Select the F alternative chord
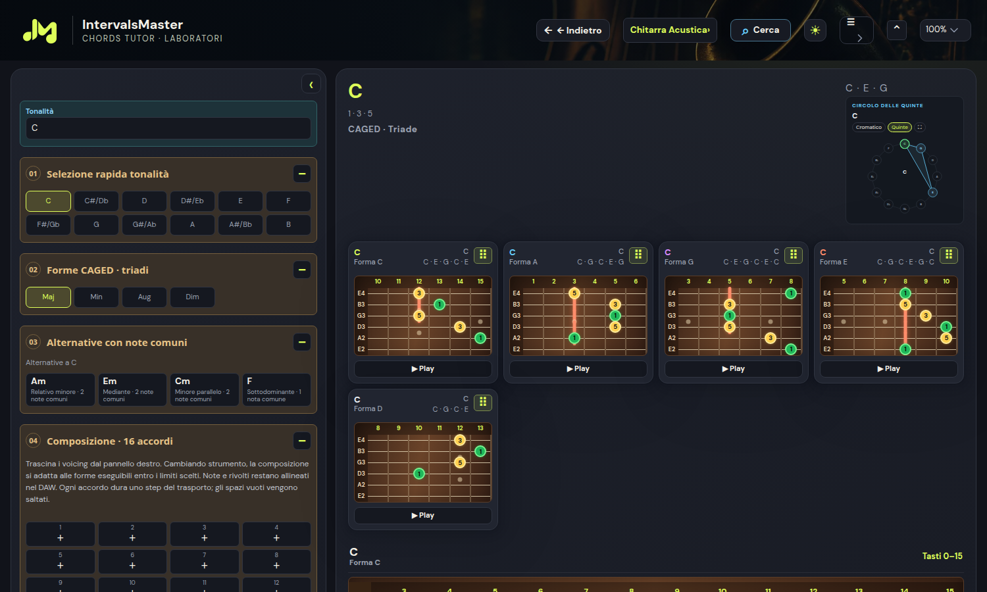Viewport: 987px width, 592px height. (x=276, y=390)
